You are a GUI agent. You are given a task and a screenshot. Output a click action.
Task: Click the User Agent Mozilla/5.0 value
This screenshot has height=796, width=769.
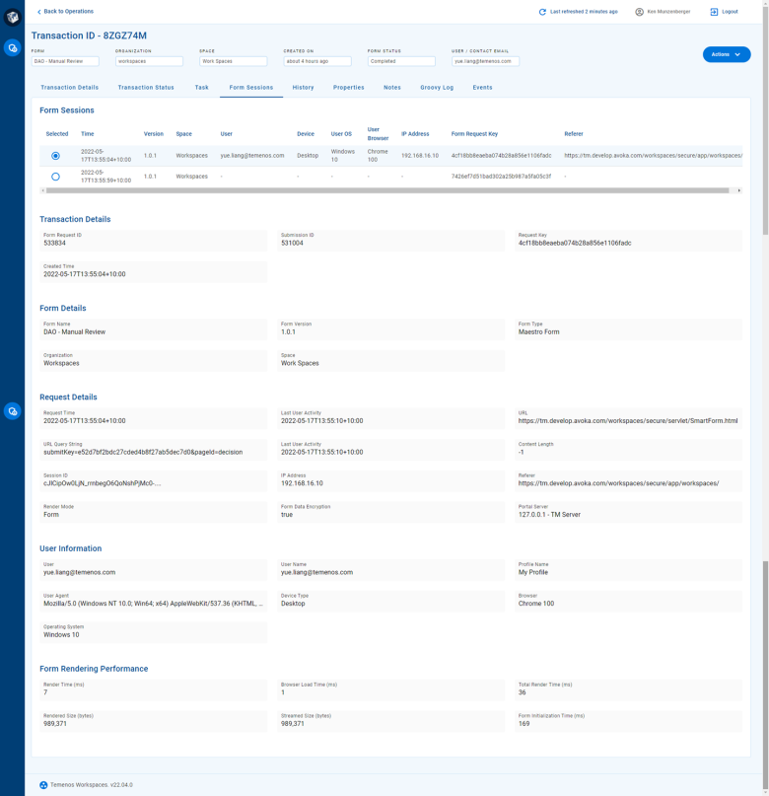(153, 604)
